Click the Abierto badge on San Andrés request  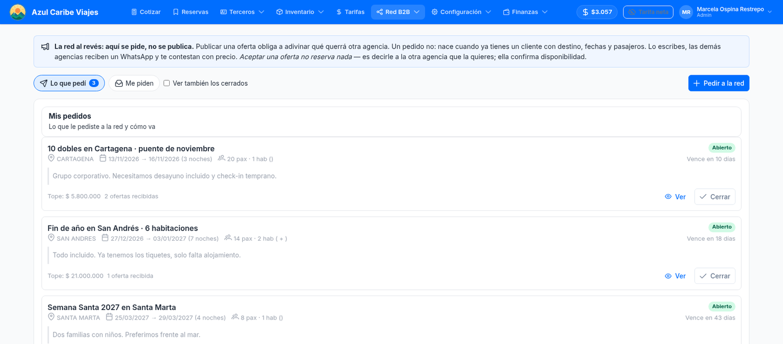pyautogui.click(x=721, y=227)
